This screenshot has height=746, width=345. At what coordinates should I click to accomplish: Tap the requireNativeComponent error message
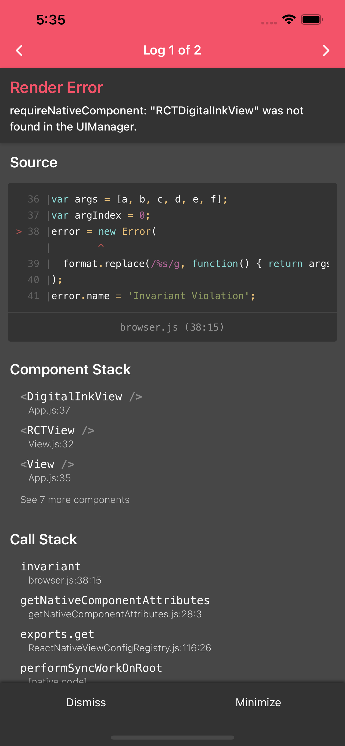[157, 118]
